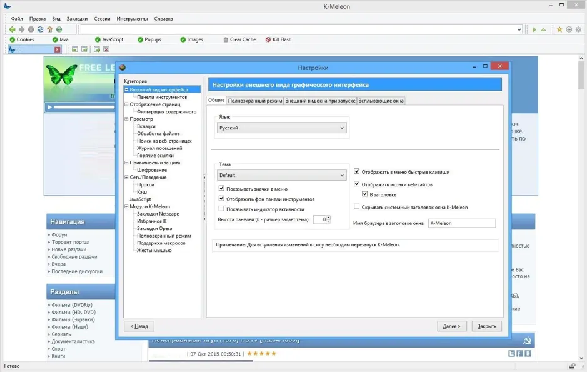Click the Facebook share icon on the webpage
Viewport: 587px width, 372px height.
click(519, 353)
